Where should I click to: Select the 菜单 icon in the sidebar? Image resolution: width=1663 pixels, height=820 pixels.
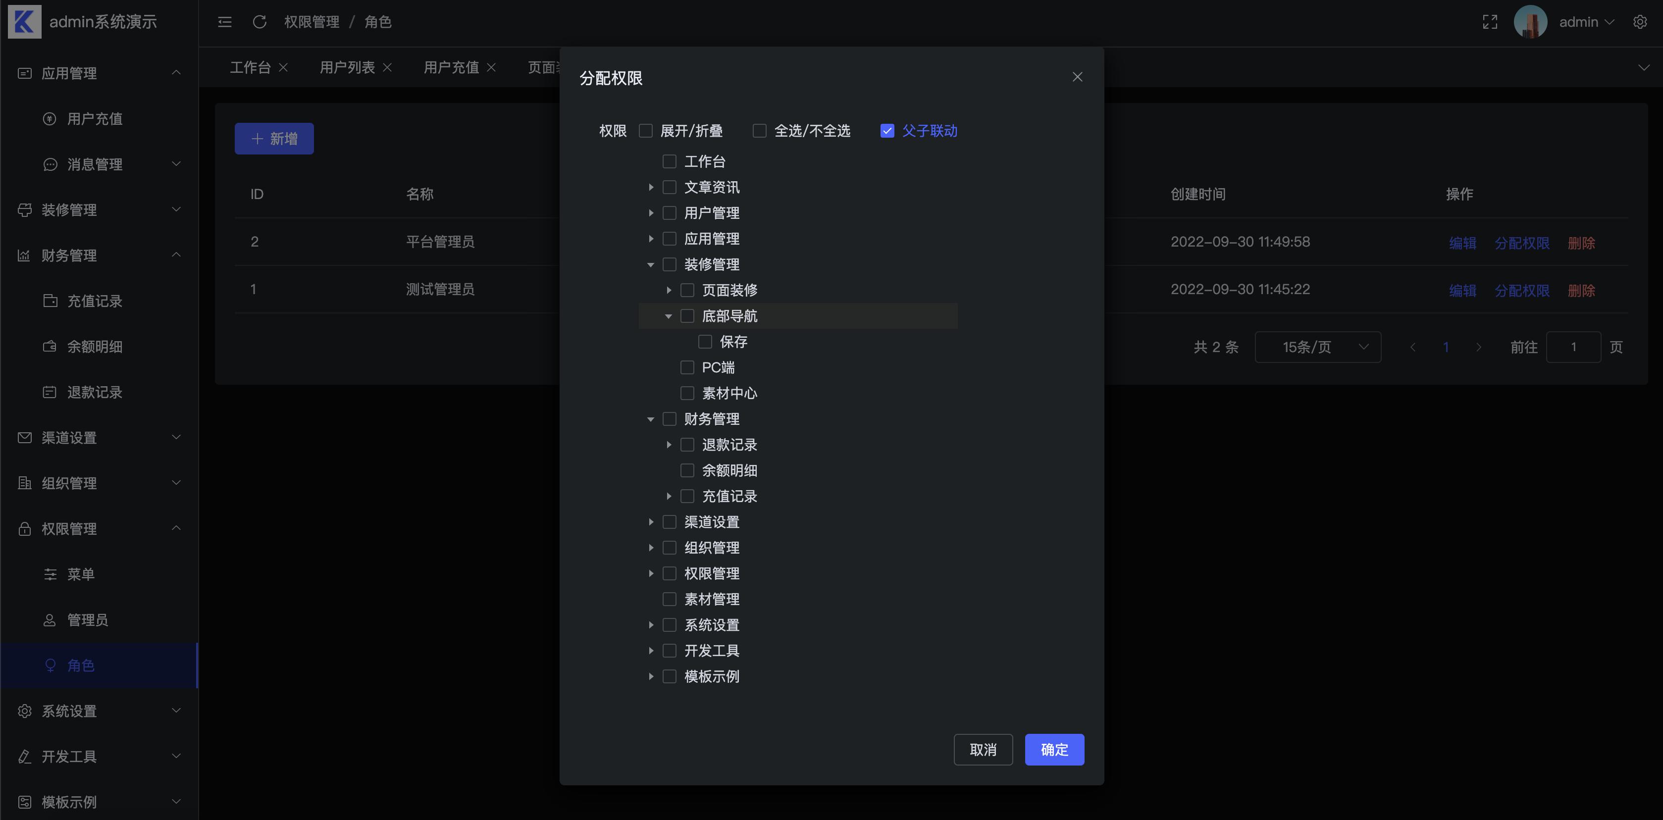coord(51,574)
